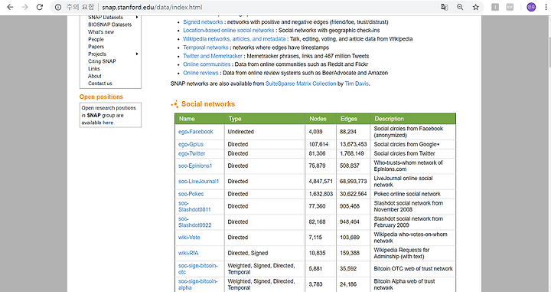Click the translate page icon
The height and width of the screenshot is (292, 551).
click(x=444, y=7)
